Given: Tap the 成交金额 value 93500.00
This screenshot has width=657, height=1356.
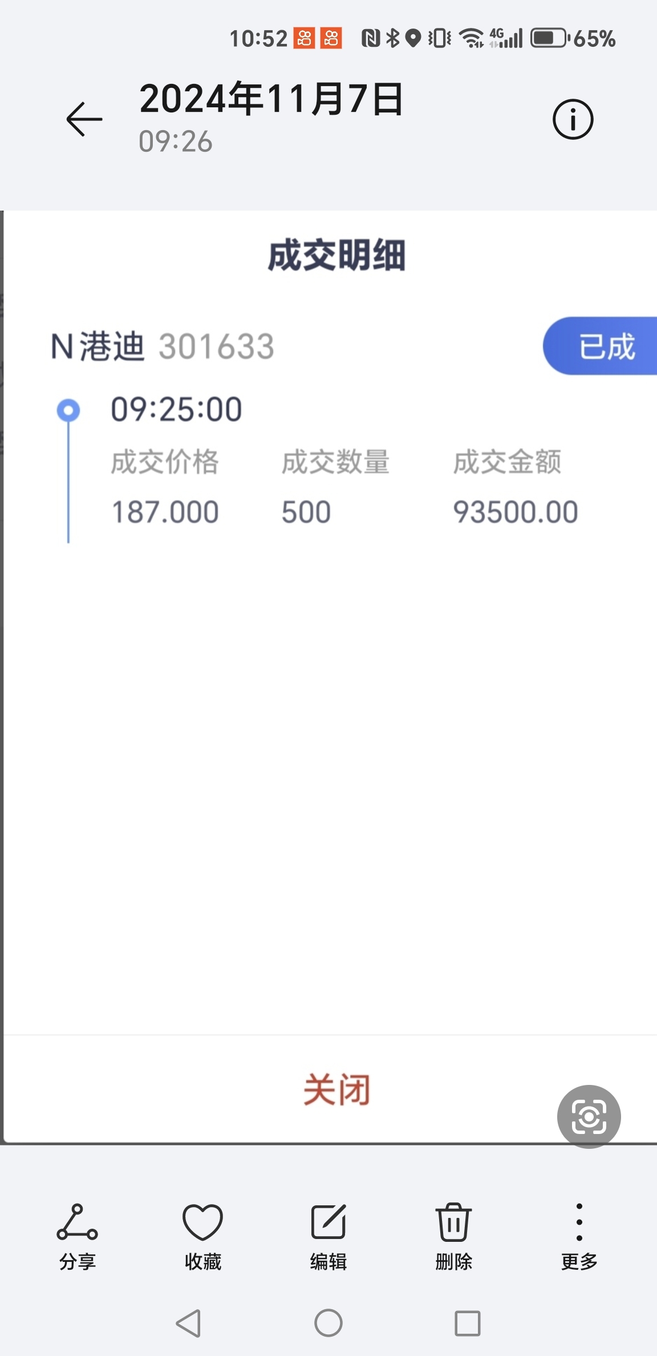Looking at the screenshot, I should click(x=516, y=512).
